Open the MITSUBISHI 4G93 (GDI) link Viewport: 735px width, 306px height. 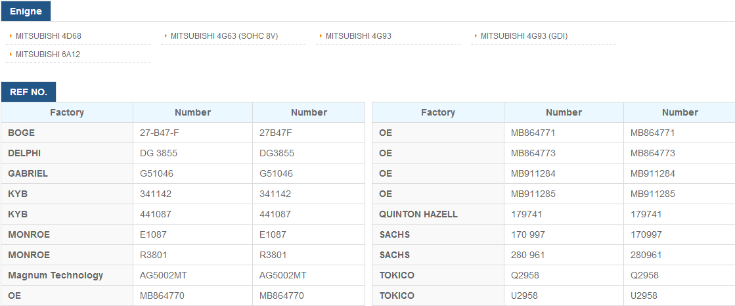pyautogui.click(x=524, y=35)
